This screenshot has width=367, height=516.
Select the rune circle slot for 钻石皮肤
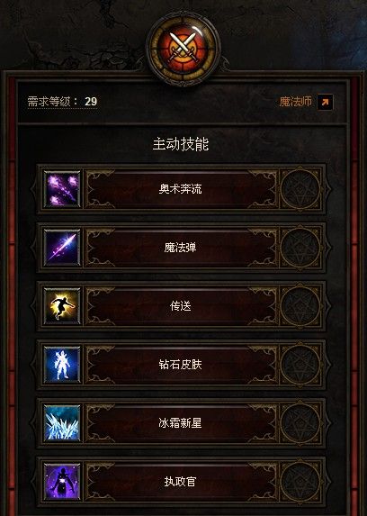[x=300, y=365]
